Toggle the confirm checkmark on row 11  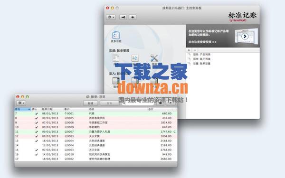tap(37, 132)
